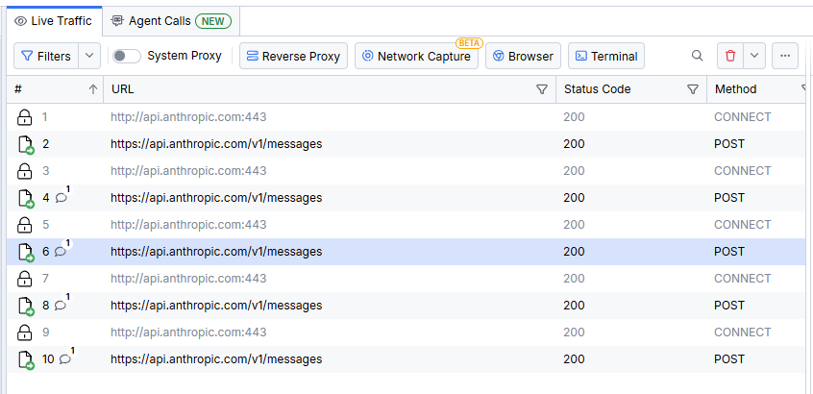Click the POST method in row 10
Screen dimensions: 813x394
click(x=729, y=359)
